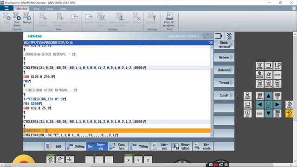
Task: Click the OFFSET key on keypad
Action: point(278,66)
